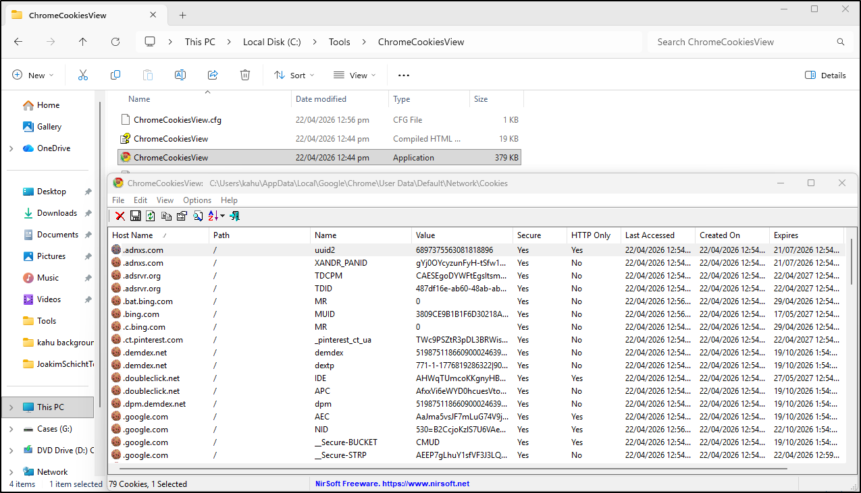This screenshot has height=493, width=861.
Task: Click the Cut scissors icon in Explorer toolbar
Action: pos(83,75)
